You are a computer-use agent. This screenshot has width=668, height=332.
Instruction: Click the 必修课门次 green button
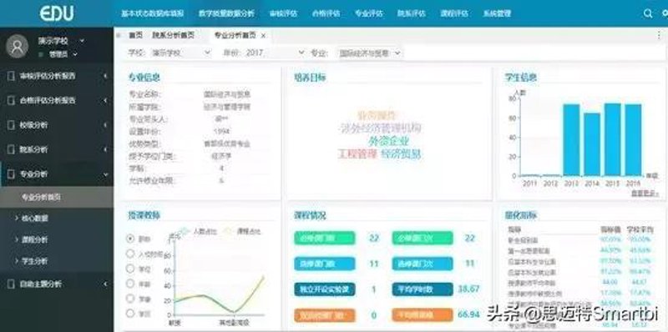tap(423, 238)
